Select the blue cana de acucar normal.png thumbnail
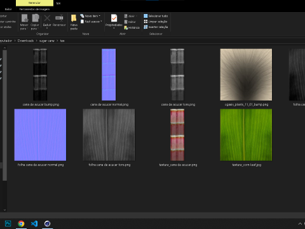Image resolution: width=305 pixels, height=229 pixels. (x=109, y=74)
